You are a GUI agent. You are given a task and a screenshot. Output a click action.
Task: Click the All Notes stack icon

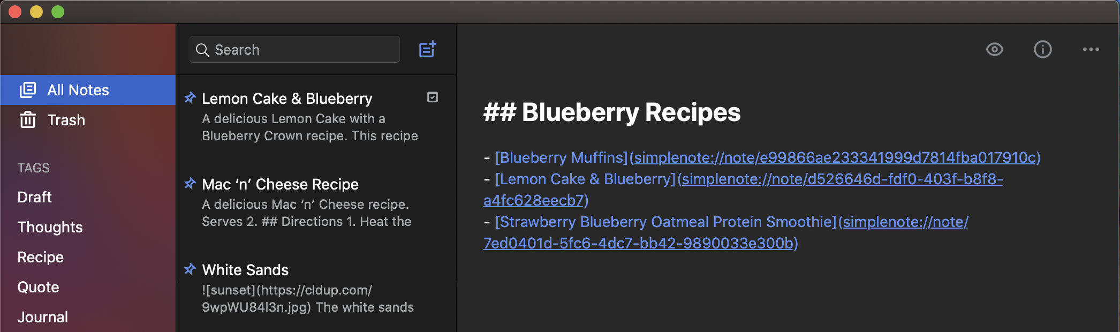pos(28,90)
